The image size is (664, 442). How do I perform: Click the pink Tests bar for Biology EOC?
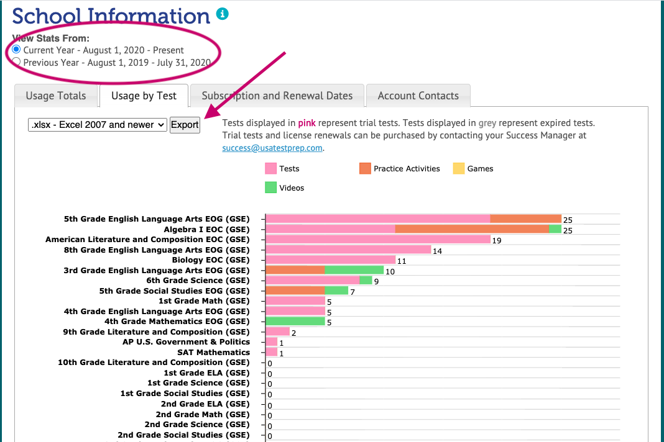click(331, 259)
